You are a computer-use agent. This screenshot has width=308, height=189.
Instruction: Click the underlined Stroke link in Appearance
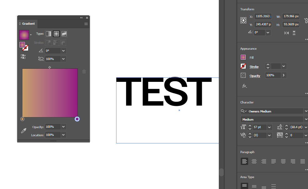coord(254,67)
